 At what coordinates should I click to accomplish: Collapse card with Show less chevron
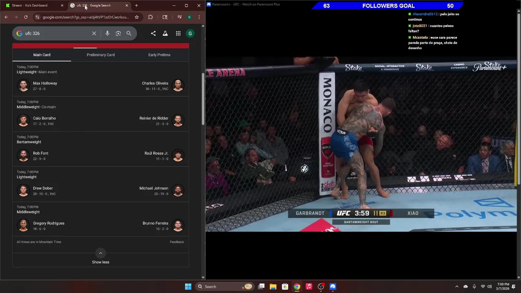[x=101, y=253]
